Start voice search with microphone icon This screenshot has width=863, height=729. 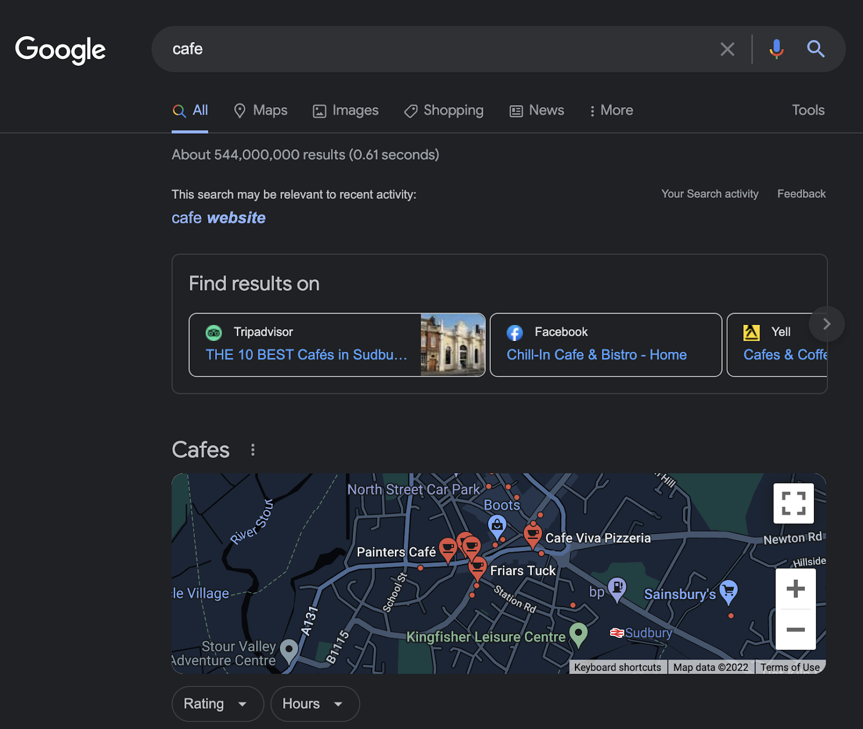pyautogui.click(x=776, y=49)
